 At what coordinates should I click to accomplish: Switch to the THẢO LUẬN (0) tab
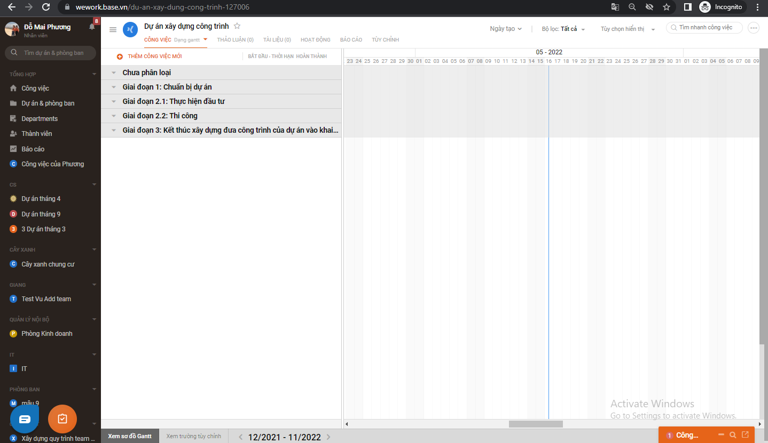point(235,40)
